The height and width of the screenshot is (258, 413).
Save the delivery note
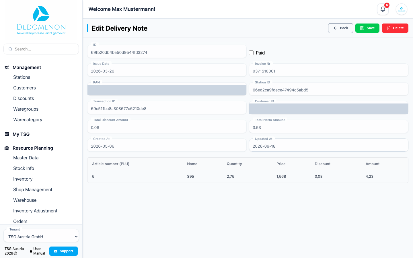click(x=367, y=28)
